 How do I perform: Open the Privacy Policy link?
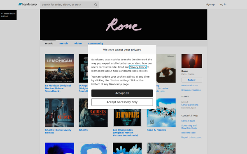click(137, 67)
